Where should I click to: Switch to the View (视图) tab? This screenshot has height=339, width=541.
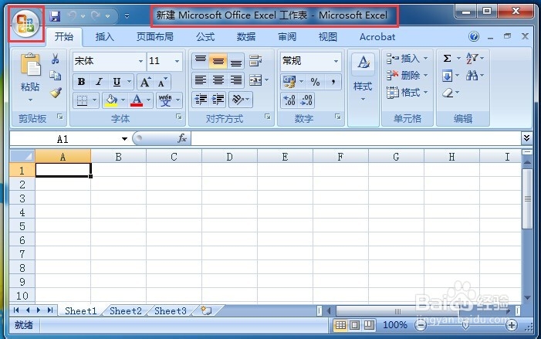pos(327,37)
